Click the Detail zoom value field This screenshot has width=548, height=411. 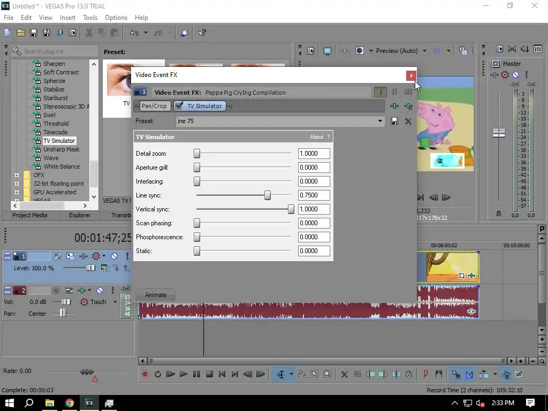pyautogui.click(x=314, y=154)
